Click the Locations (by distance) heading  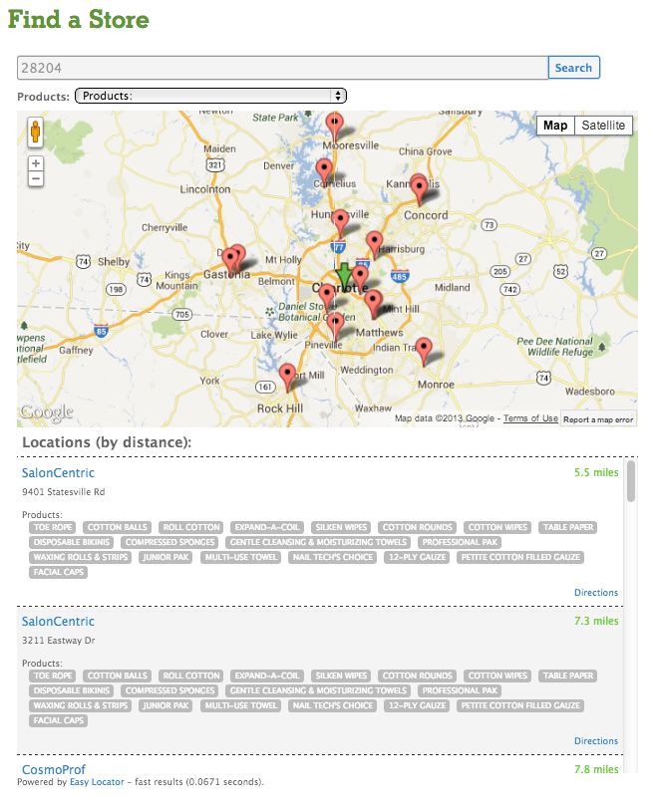coord(107,442)
